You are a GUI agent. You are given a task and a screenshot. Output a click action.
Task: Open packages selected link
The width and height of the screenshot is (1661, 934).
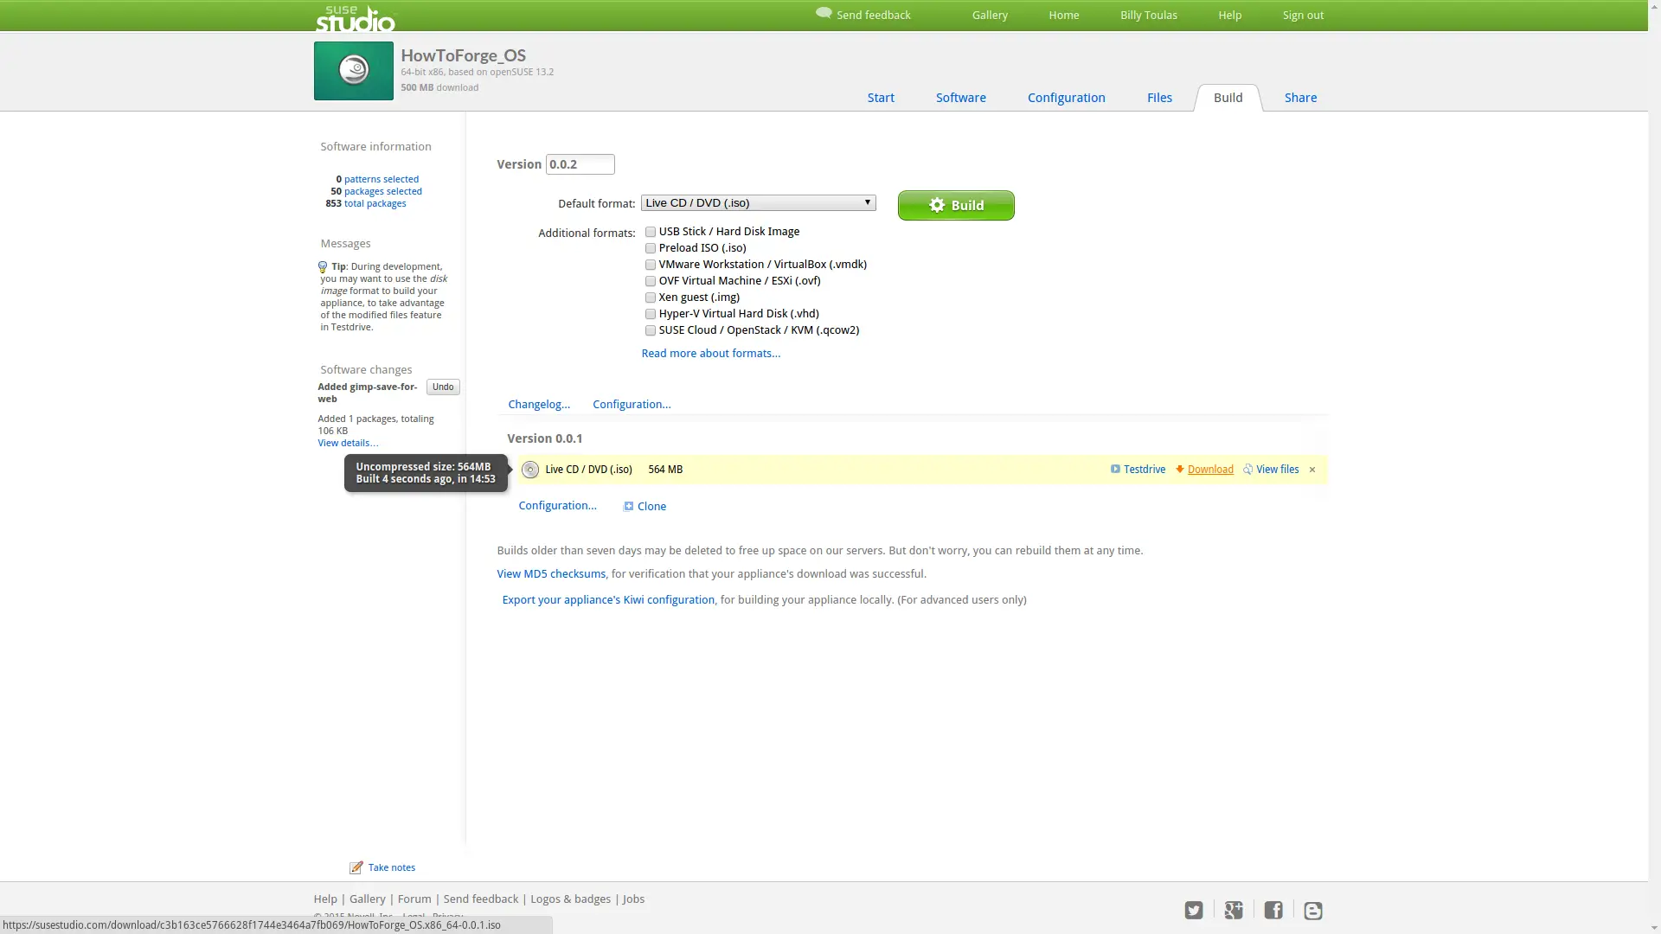[383, 191]
